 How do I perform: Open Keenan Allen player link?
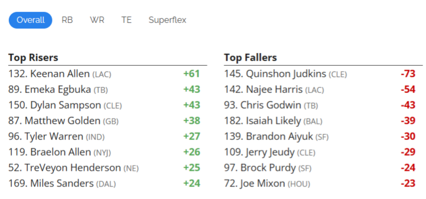coord(60,74)
